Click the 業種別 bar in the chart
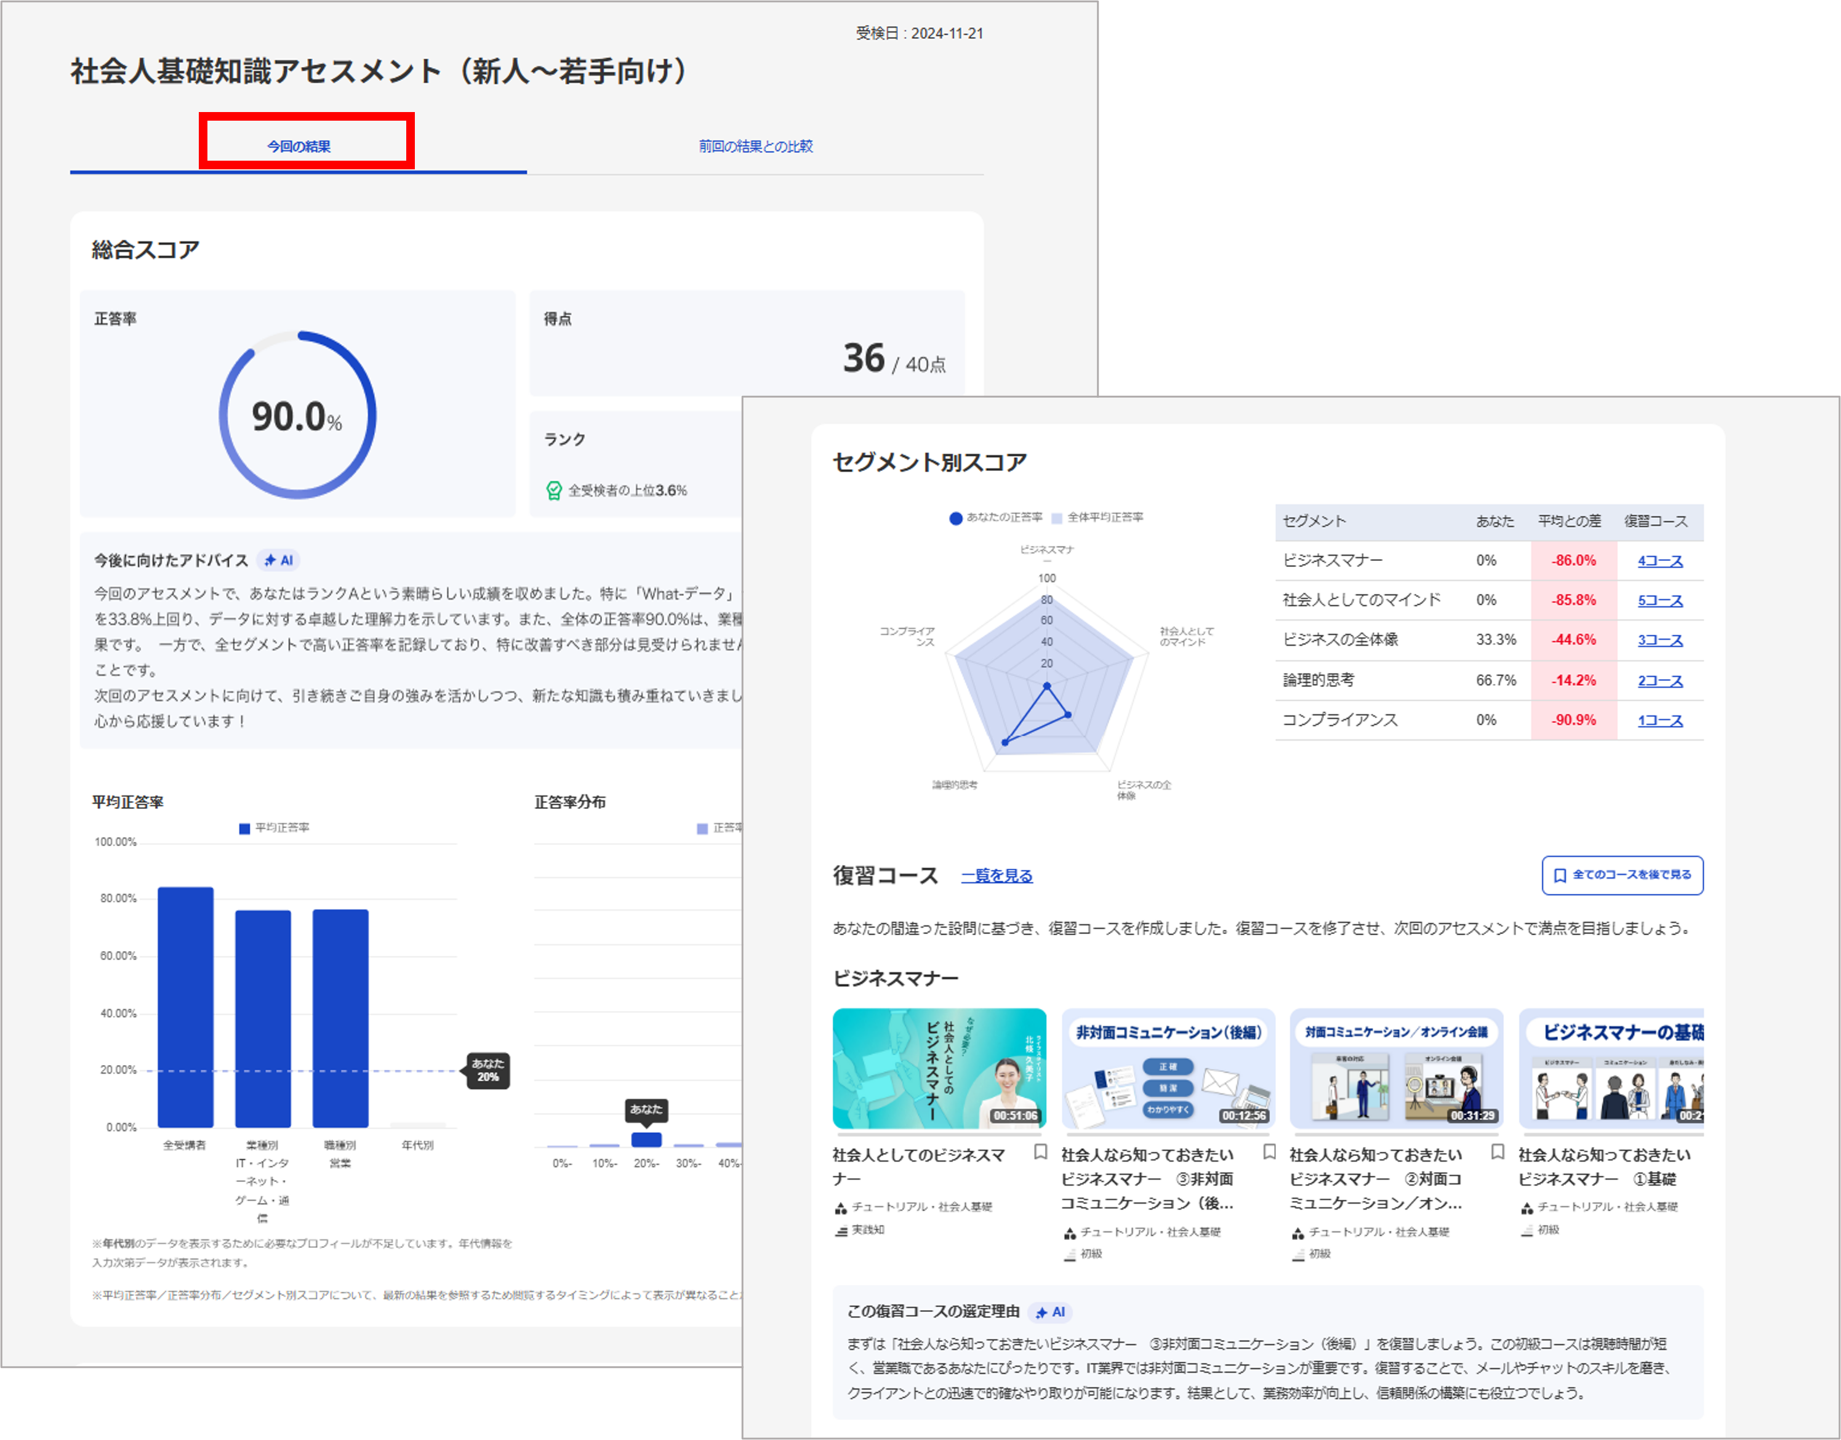Screen dimensions: 1841x1440 click(x=263, y=1018)
